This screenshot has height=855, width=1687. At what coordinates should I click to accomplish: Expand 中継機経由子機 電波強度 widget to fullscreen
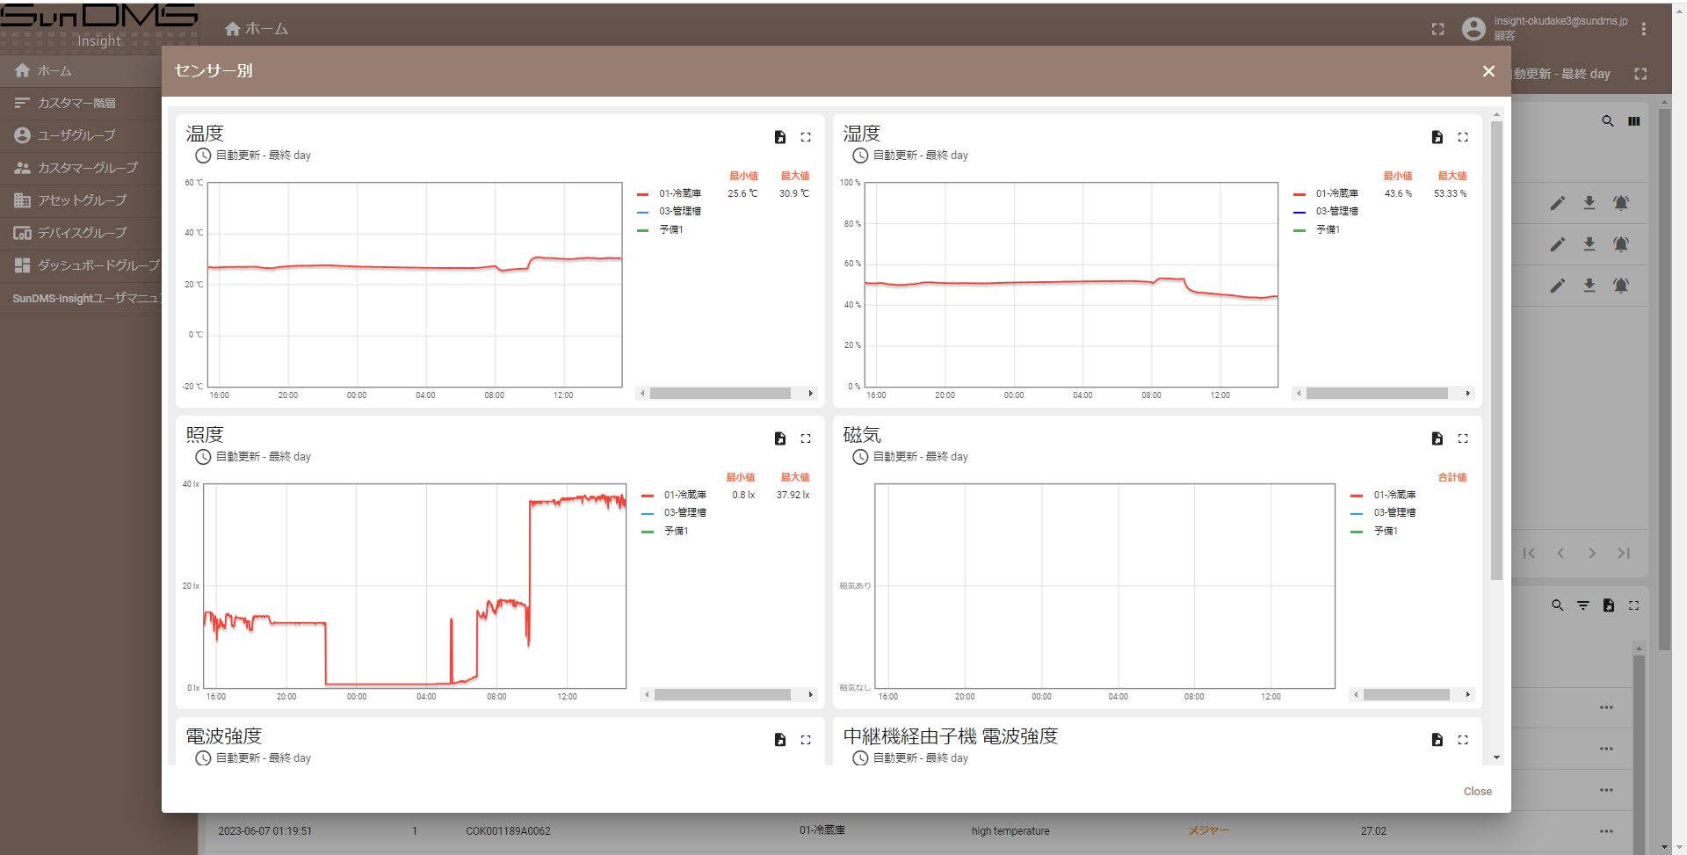(x=1463, y=740)
